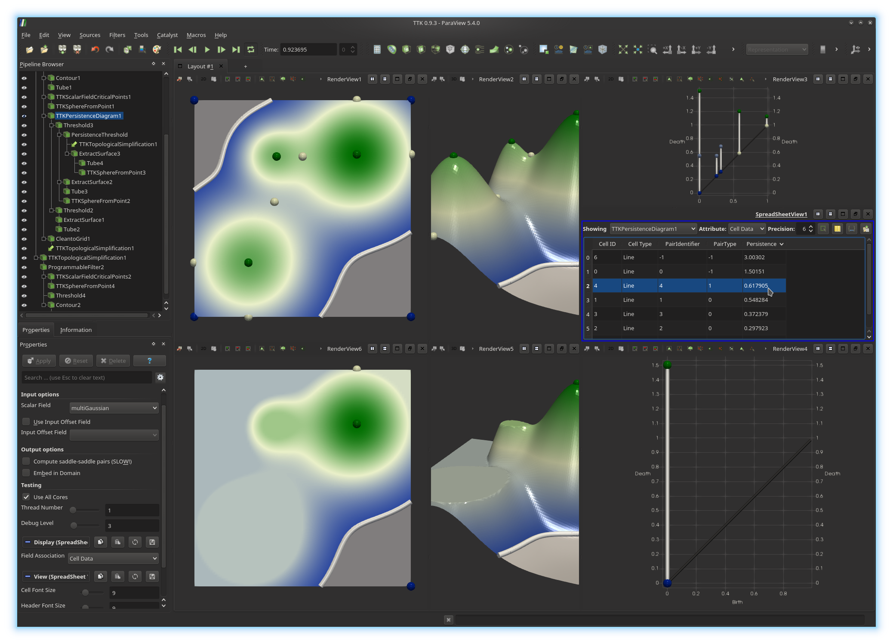Image resolution: width=893 pixels, height=644 pixels.
Task: Click the Zoom to box icon
Action: point(653,50)
